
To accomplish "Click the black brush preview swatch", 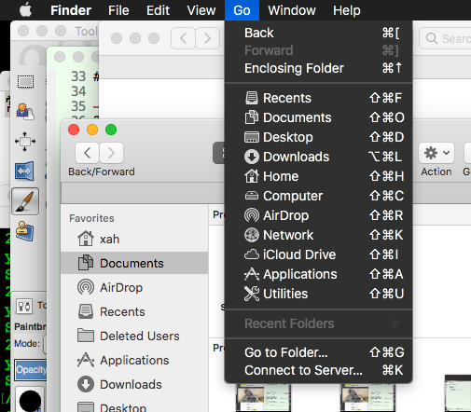I will [x=30, y=400].
